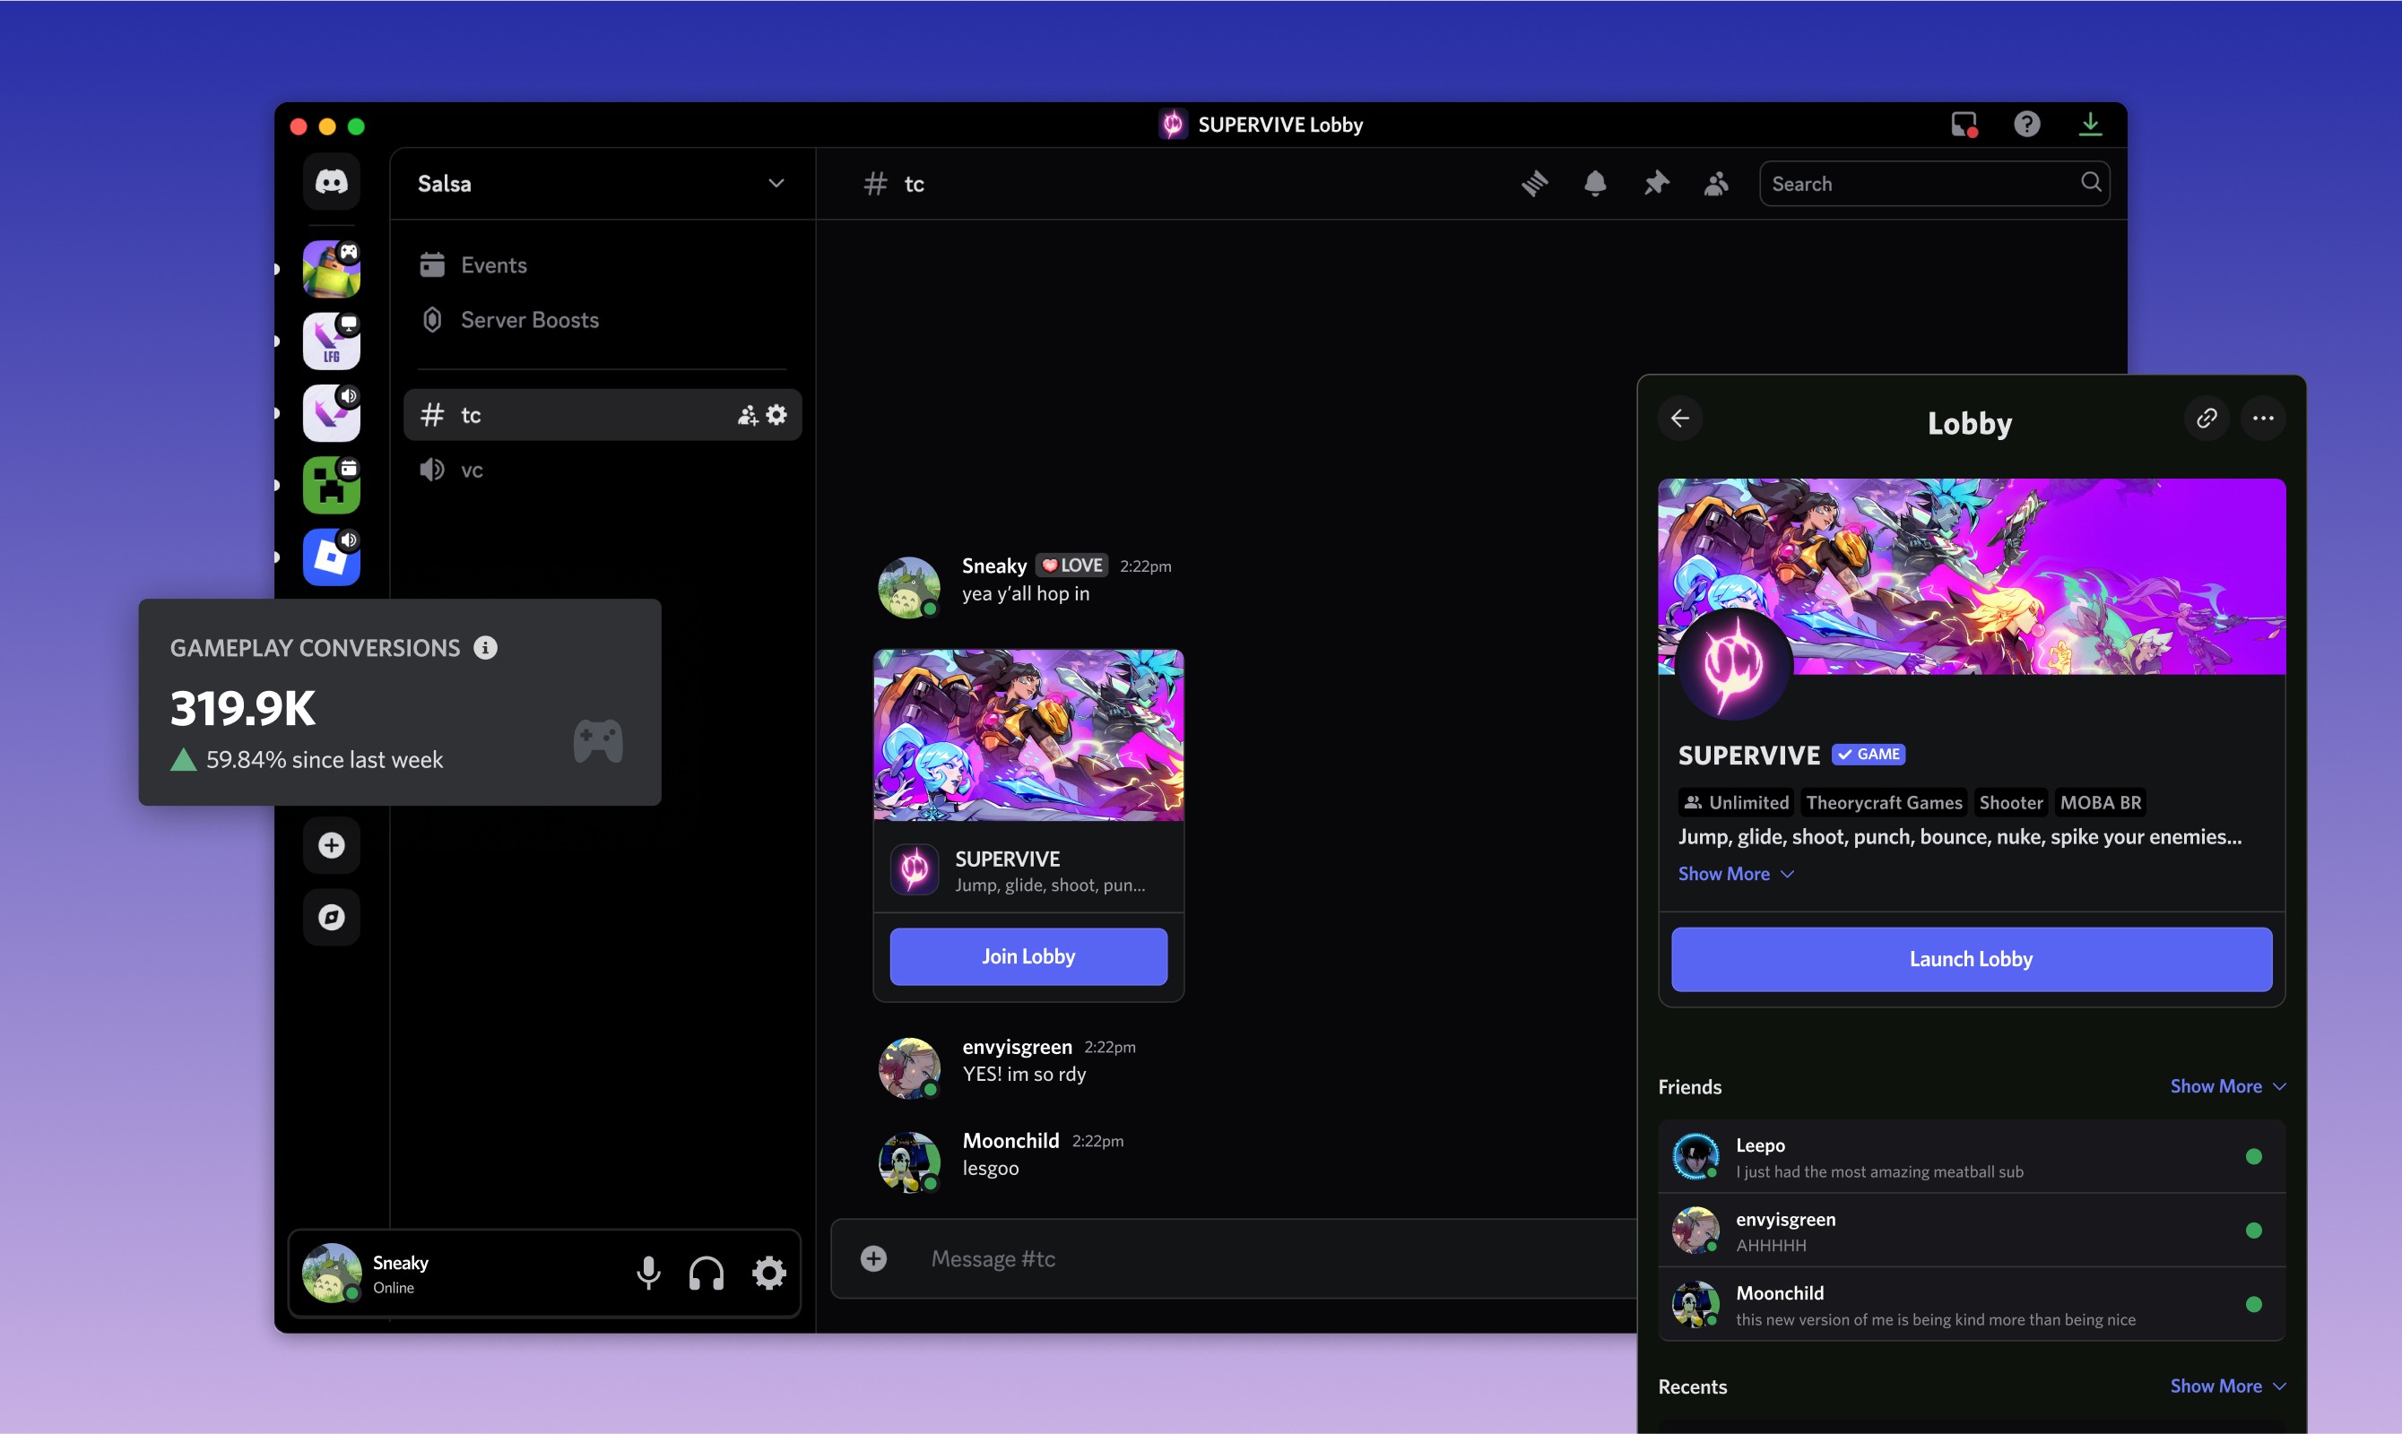Mute the microphone in user panel
The height and width of the screenshot is (1434, 2402).
[648, 1273]
